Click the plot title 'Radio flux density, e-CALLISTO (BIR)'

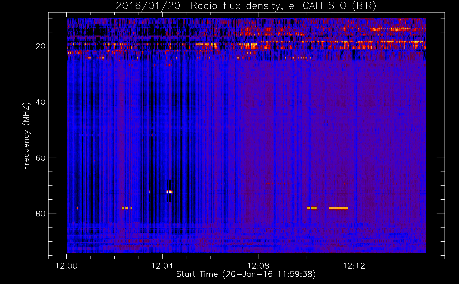(283, 6)
